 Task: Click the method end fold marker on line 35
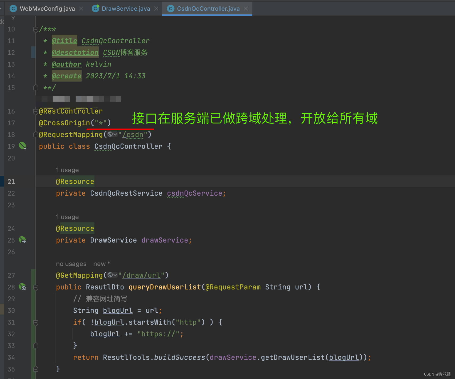(x=36, y=369)
